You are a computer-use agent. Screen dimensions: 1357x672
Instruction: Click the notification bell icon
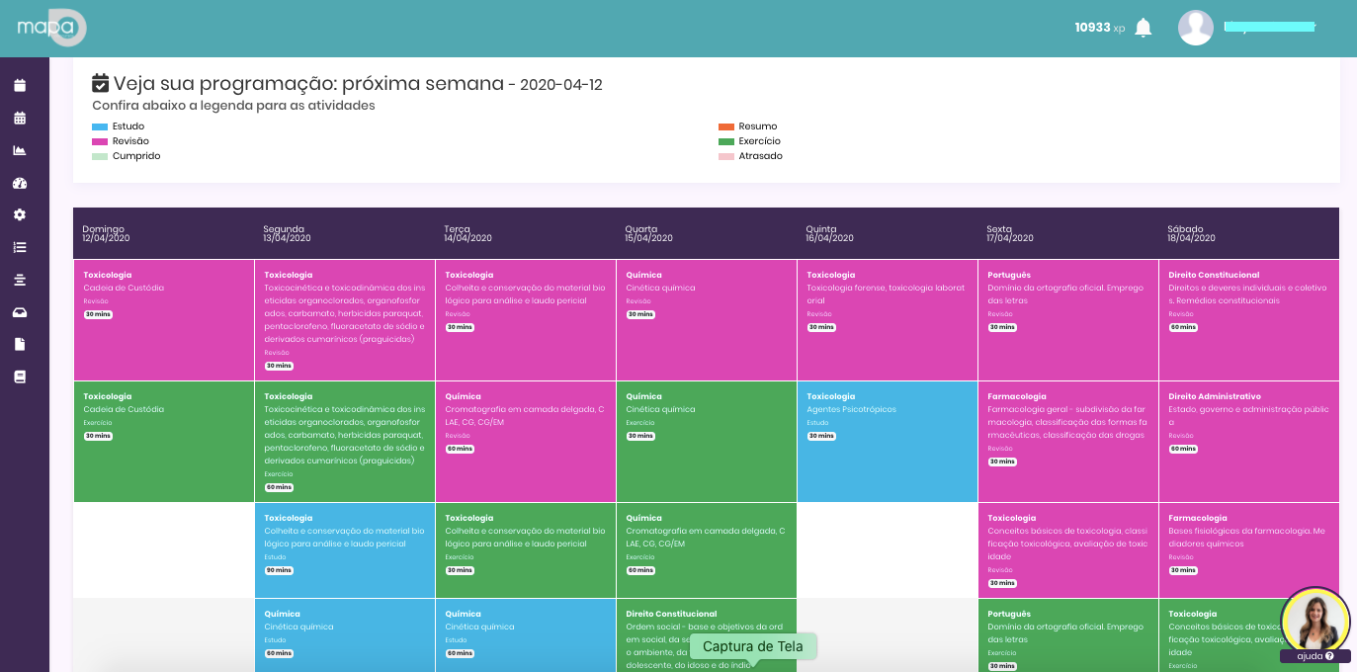[1144, 28]
